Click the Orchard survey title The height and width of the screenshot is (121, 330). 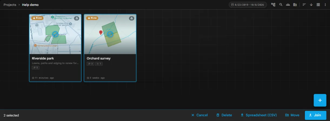[99, 58]
